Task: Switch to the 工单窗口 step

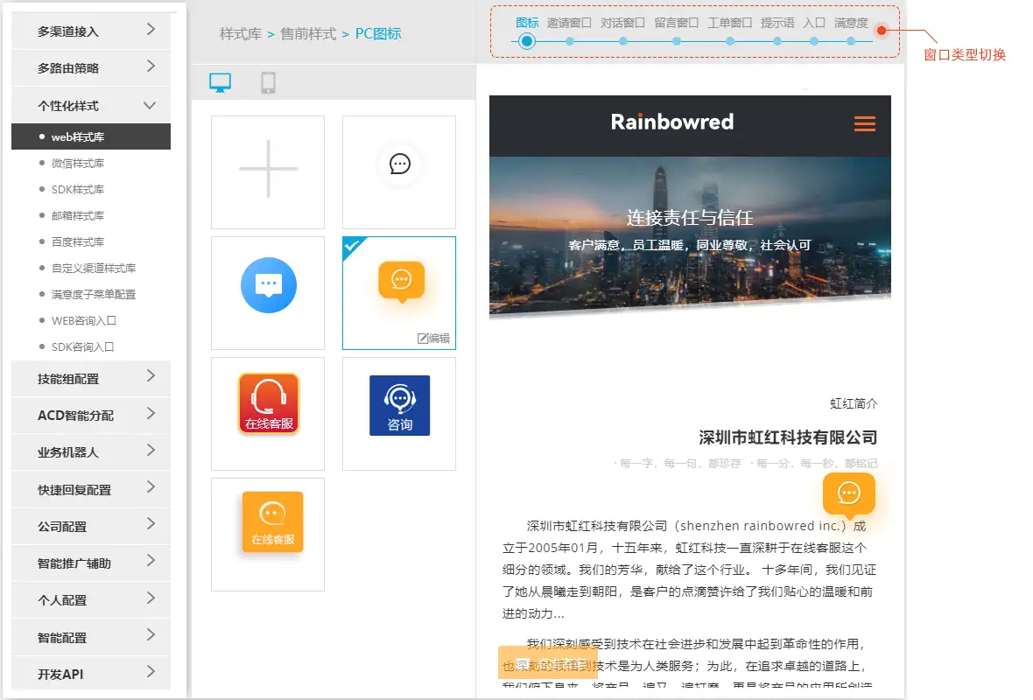Action: tap(730, 41)
